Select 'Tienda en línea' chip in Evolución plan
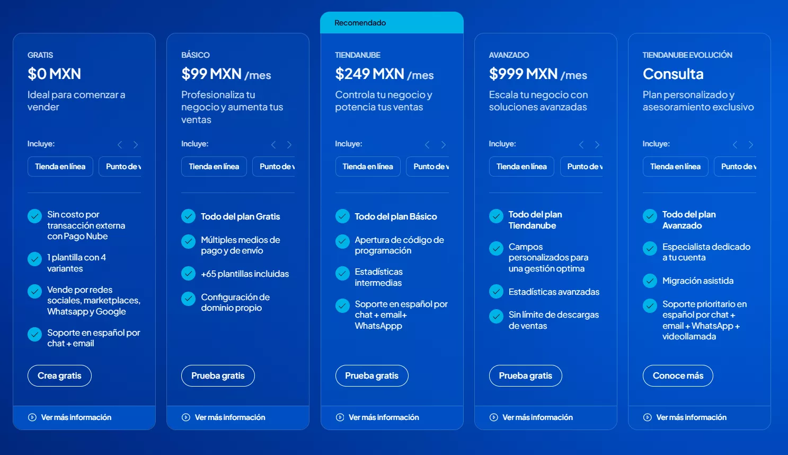 (676, 167)
